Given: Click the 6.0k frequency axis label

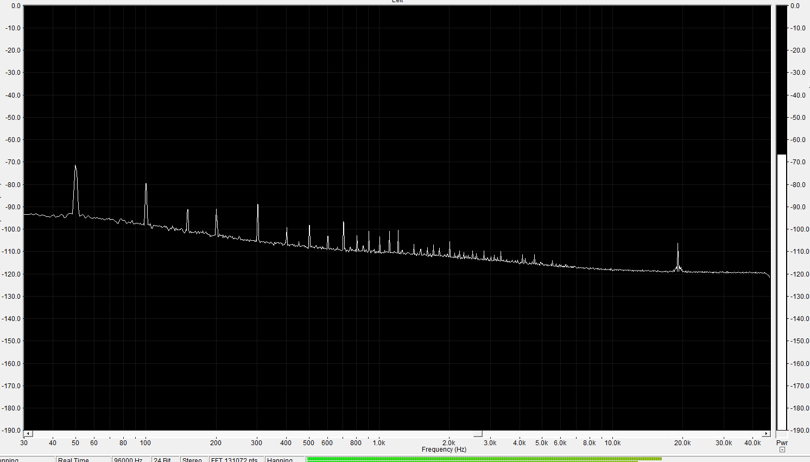Looking at the screenshot, I should point(560,443).
